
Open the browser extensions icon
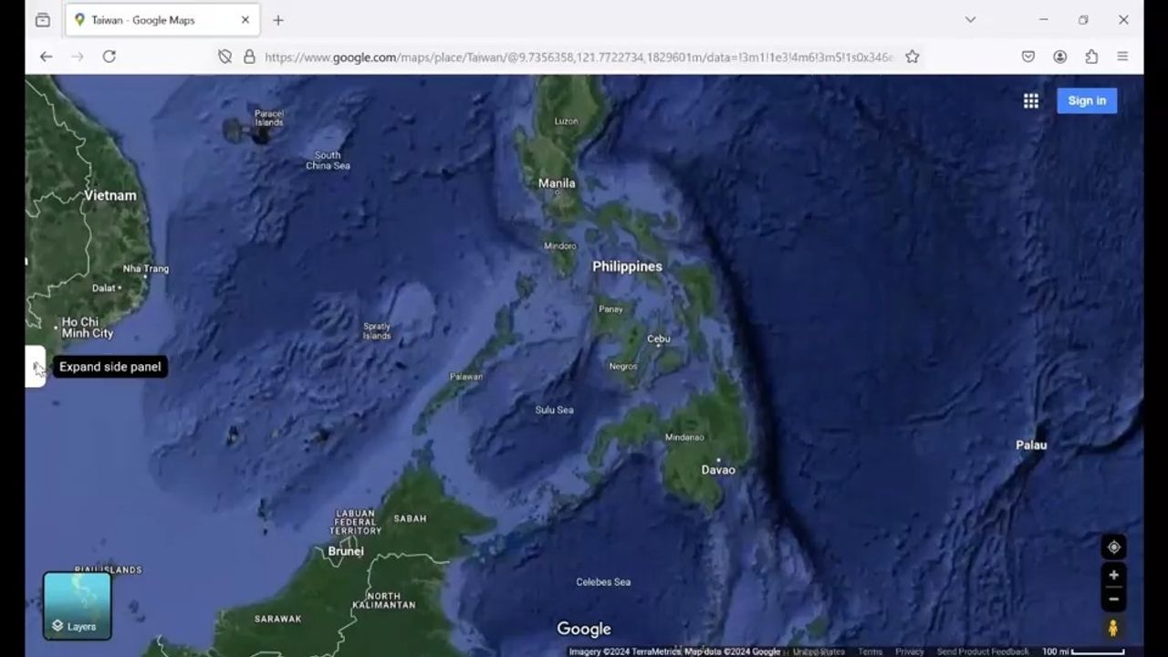coord(1091,57)
